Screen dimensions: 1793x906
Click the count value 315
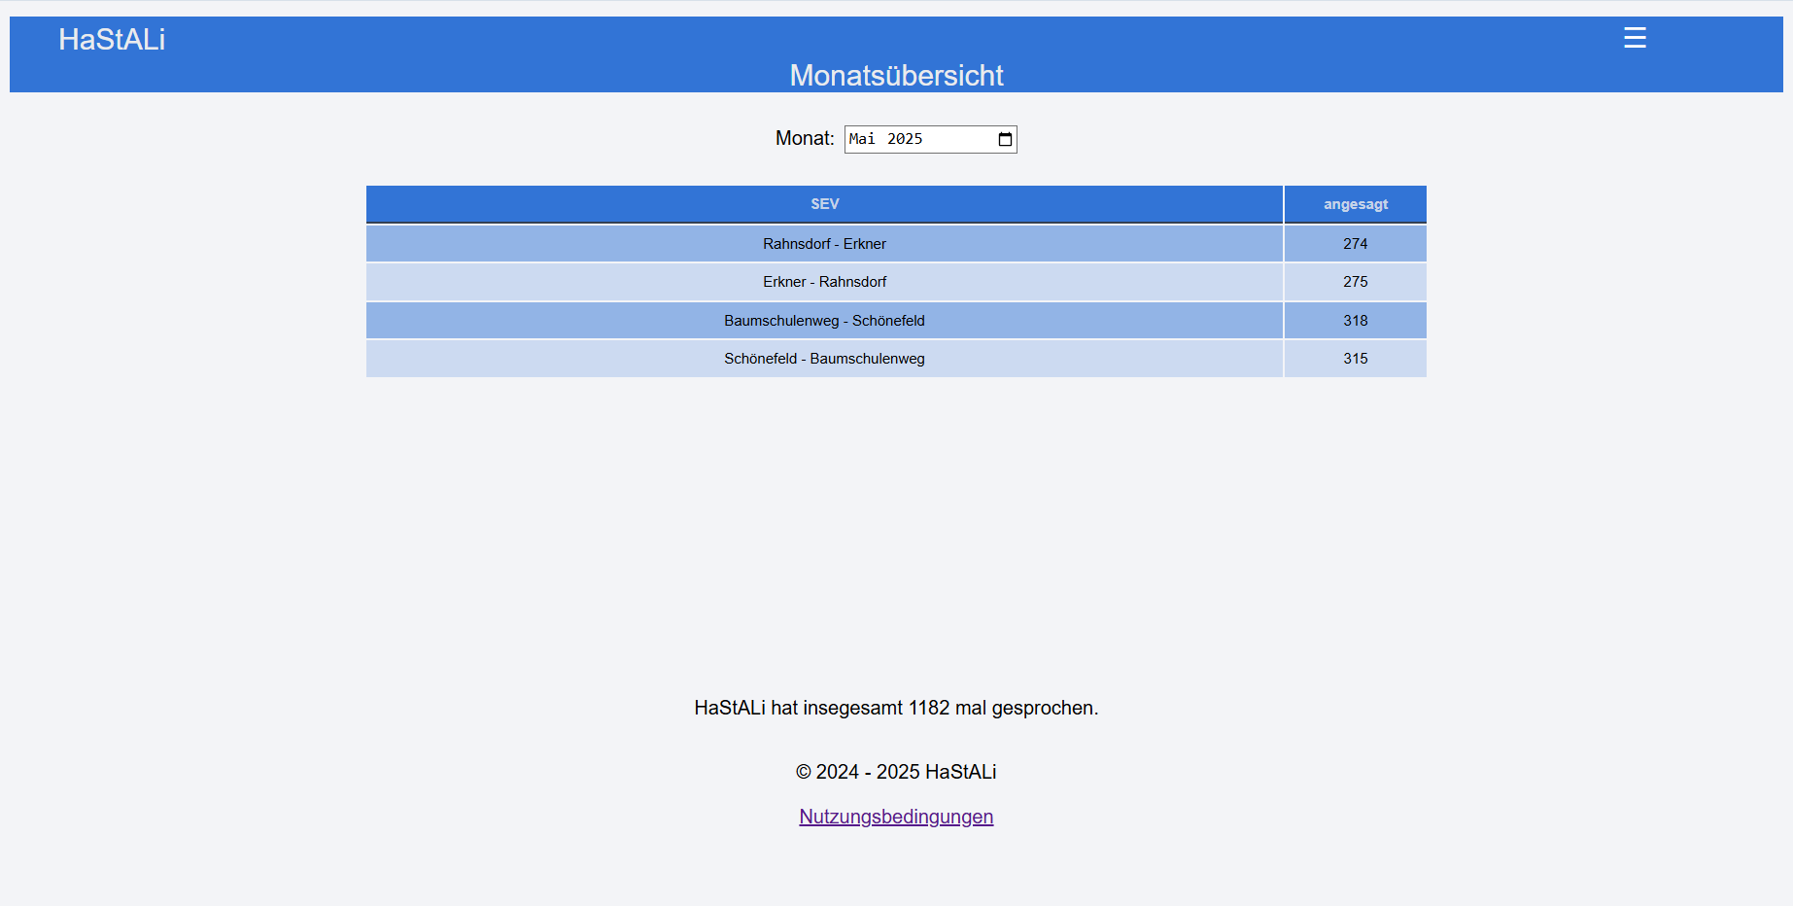pyautogui.click(x=1355, y=359)
